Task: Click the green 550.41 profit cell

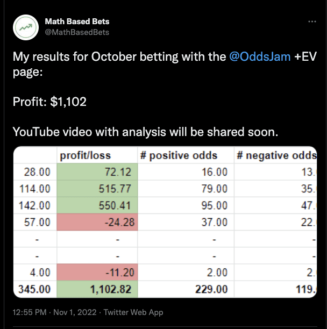Action: tap(97, 205)
